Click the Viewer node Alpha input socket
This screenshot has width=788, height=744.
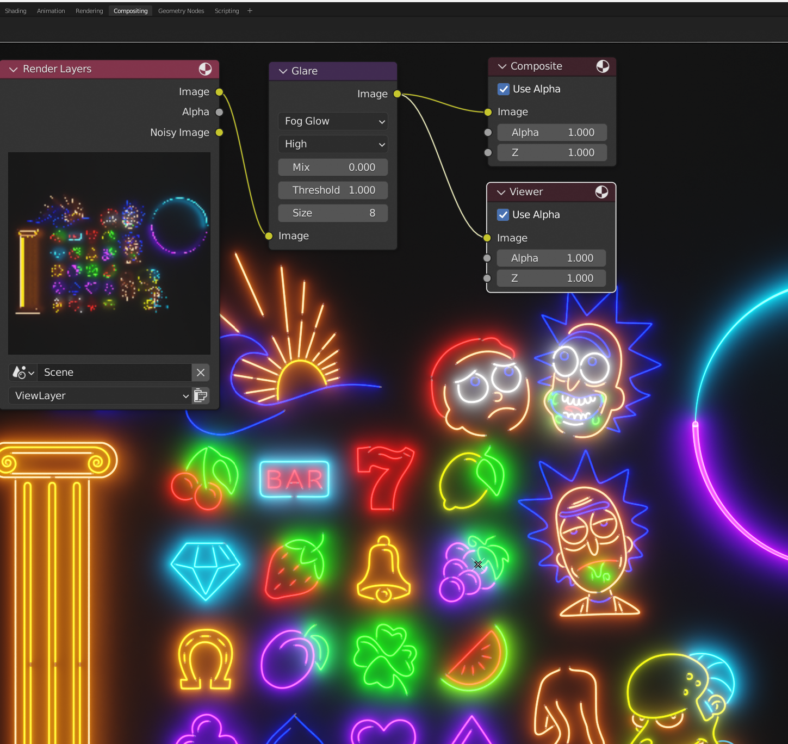[487, 258]
